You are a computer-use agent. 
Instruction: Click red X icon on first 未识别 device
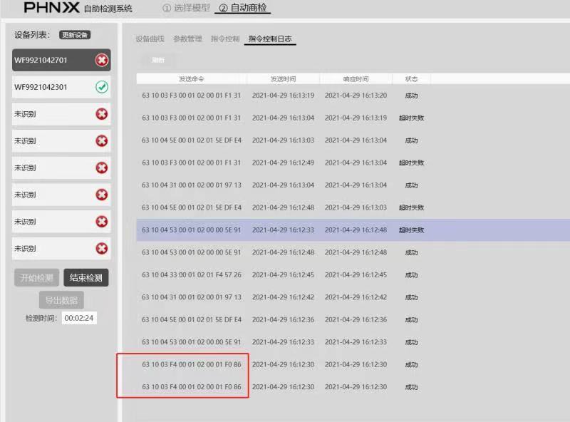[x=102, y=114]
